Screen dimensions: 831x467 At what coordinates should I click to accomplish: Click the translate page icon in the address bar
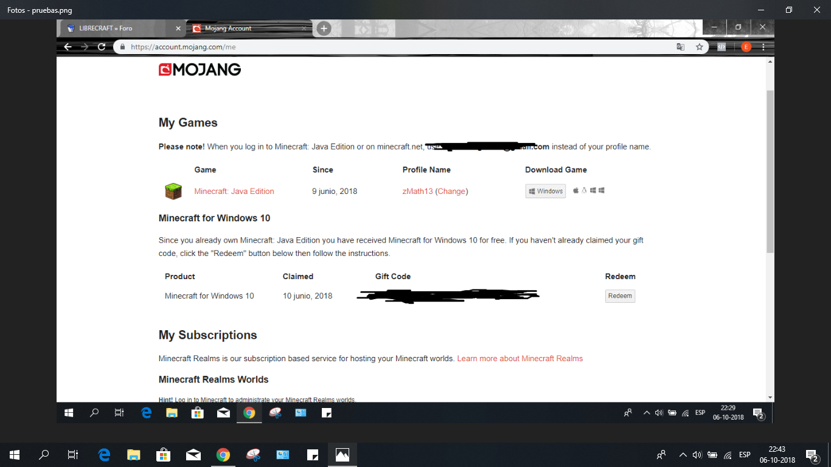(x=681, y=47)
